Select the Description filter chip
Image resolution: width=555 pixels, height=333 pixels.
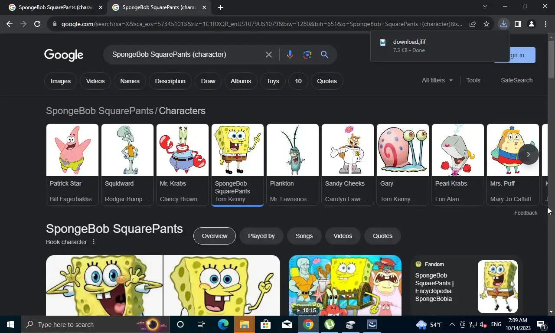170,81
